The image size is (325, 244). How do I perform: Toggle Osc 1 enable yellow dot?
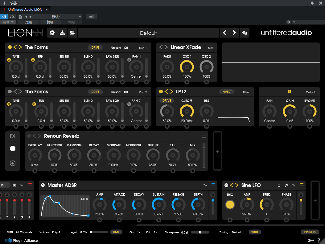(10, 47)
